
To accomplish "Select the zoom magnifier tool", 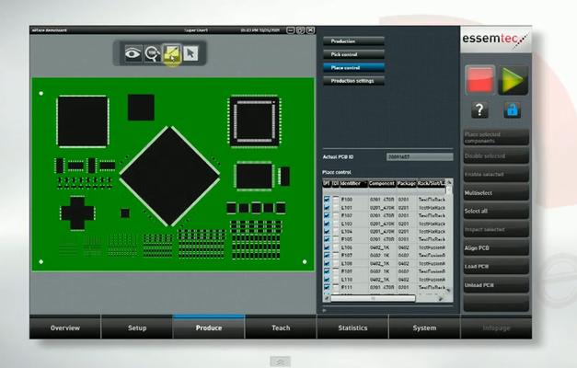I will 152,54.
